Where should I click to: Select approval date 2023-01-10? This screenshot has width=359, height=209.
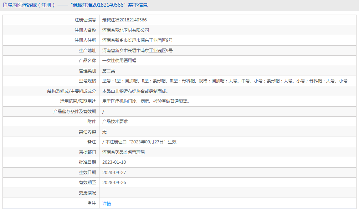point(114,162)
